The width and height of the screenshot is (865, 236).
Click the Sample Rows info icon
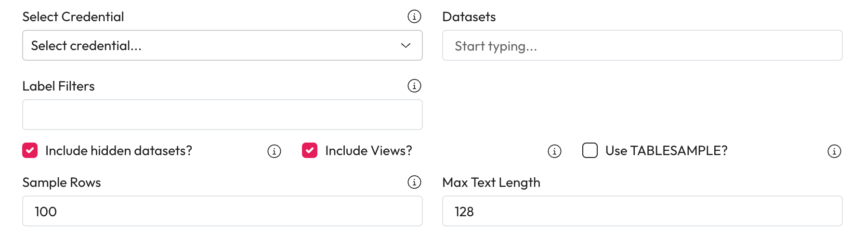tap(414, 182)
